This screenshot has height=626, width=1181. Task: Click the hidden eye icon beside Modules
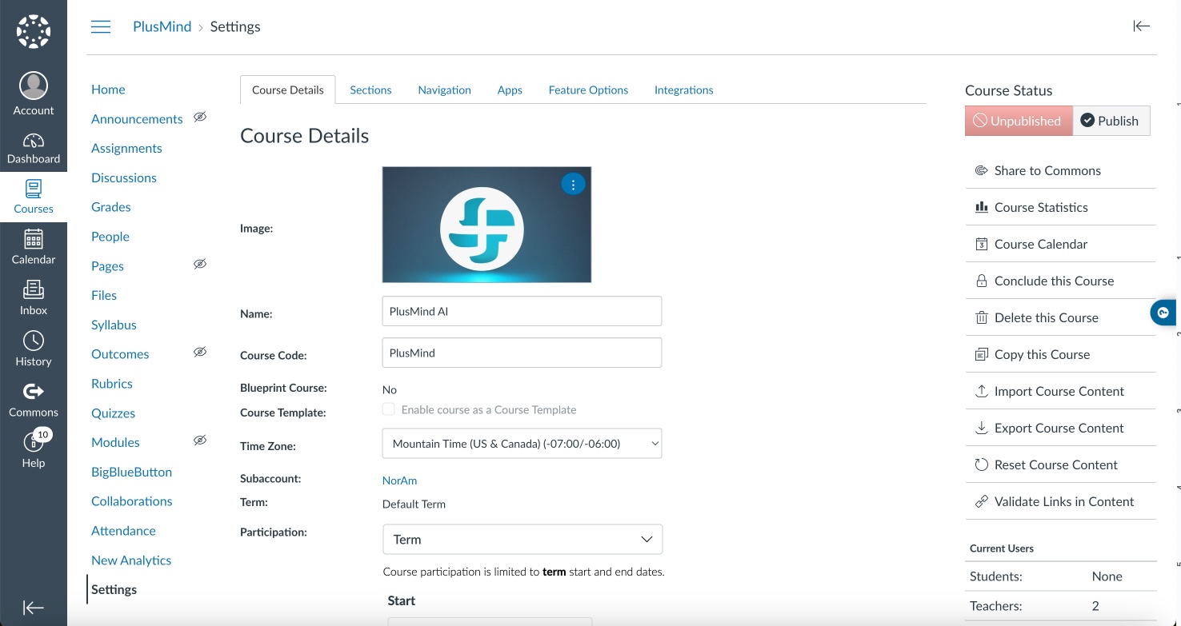[x=200, y=441]
